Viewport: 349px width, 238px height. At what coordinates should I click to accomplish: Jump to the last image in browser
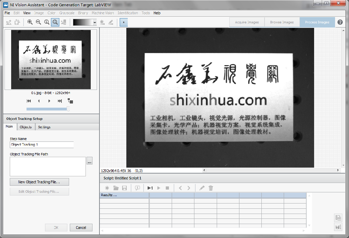[60, 101]
